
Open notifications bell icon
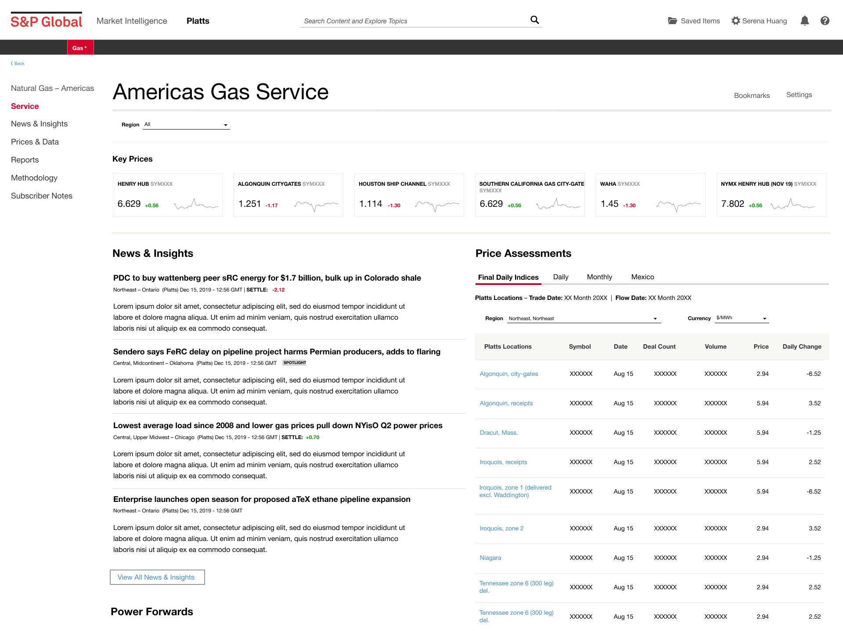(804, 21)
